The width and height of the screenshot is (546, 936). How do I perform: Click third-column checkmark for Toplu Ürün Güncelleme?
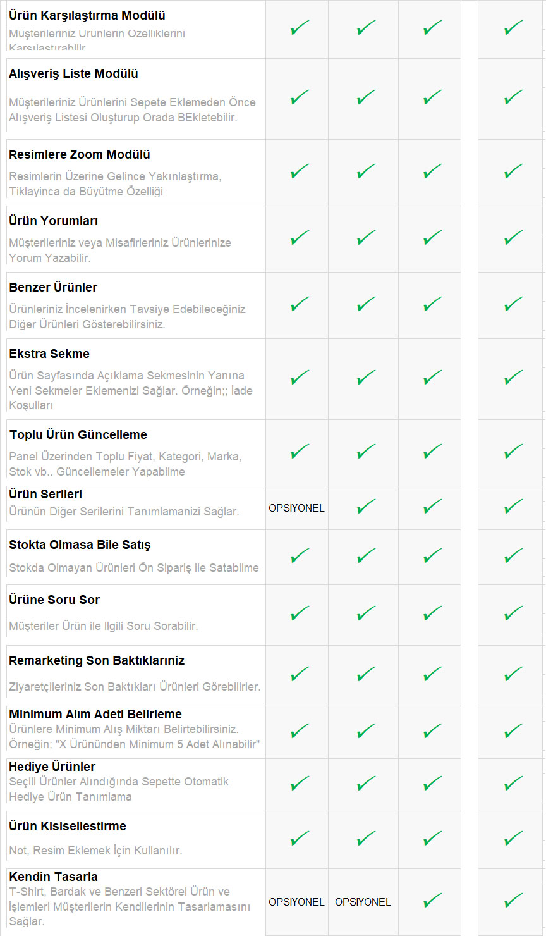(432, 452)
